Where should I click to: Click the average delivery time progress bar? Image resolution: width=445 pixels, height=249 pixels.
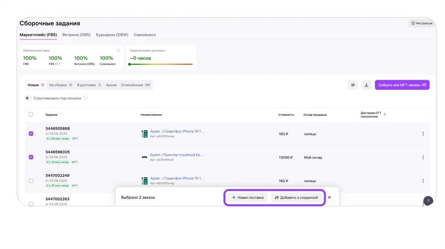[161, 64]
